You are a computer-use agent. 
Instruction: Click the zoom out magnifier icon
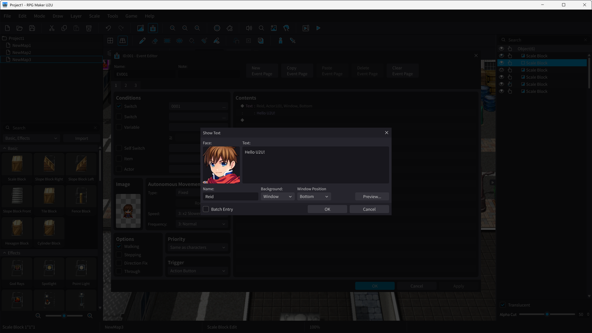[x=185, y=28]
